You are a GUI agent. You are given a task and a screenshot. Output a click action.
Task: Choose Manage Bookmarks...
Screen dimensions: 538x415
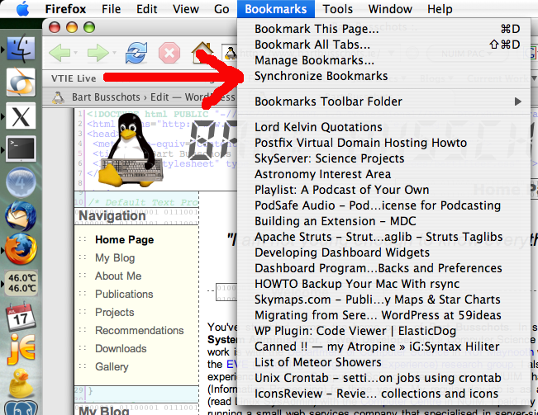point(384,60)
